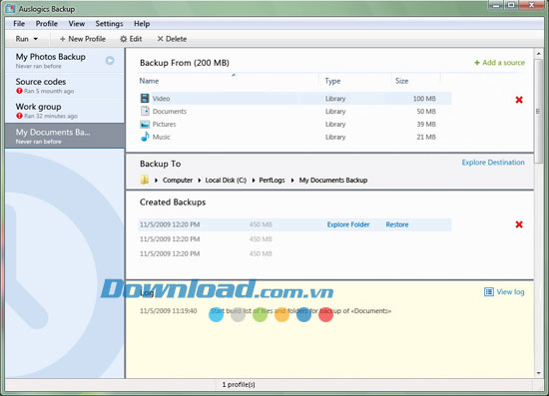Screen dimensions: 549x396
Task: Click Local Disk (C:) in the path
Action: [x=226, y=181]
